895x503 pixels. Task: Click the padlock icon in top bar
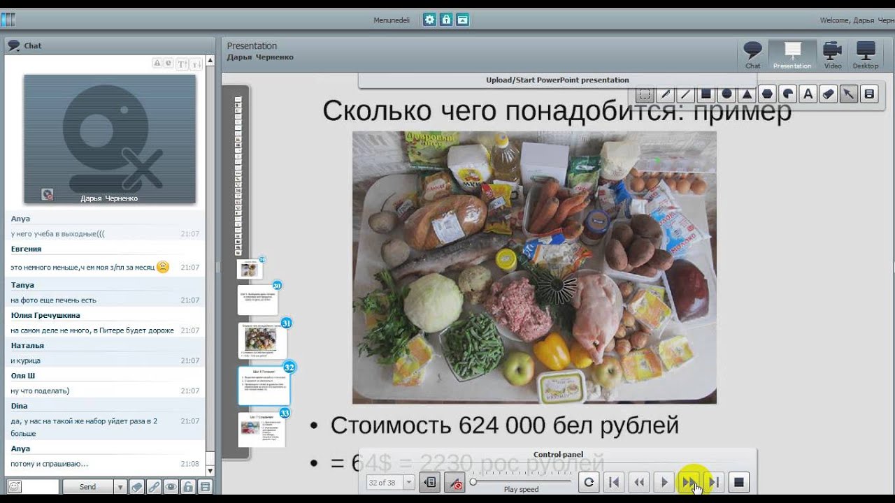click(446, 20)
